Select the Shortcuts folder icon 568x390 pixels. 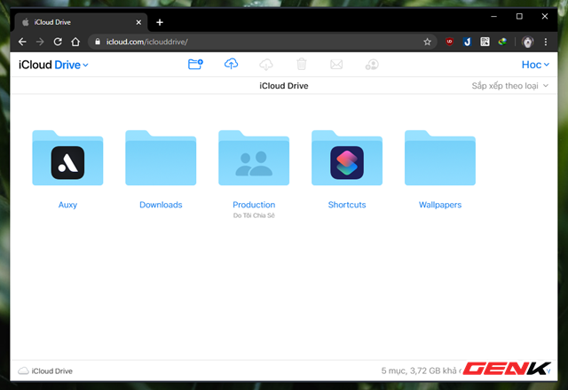click(347, 158)
